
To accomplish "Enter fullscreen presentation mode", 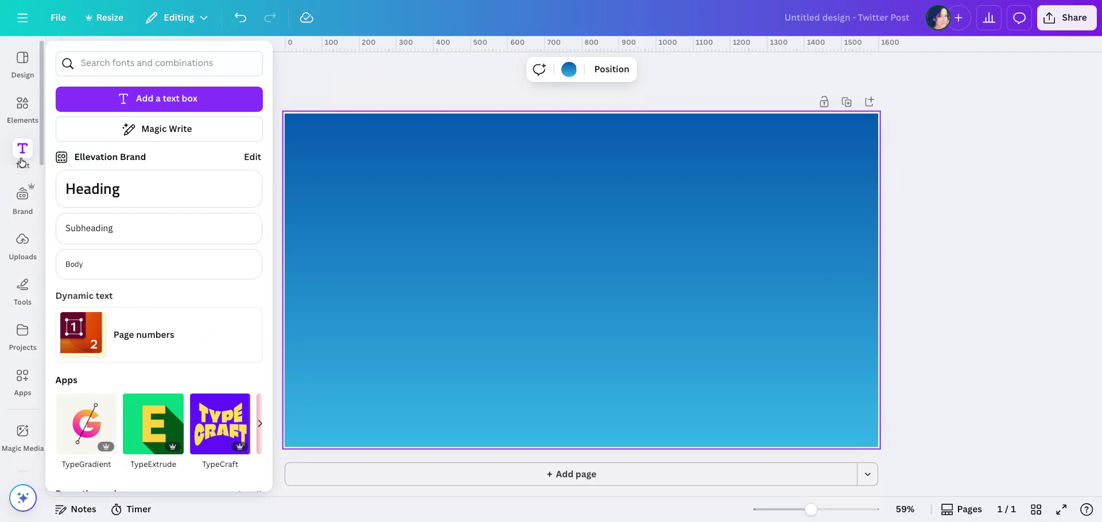I will (1062, 509).
